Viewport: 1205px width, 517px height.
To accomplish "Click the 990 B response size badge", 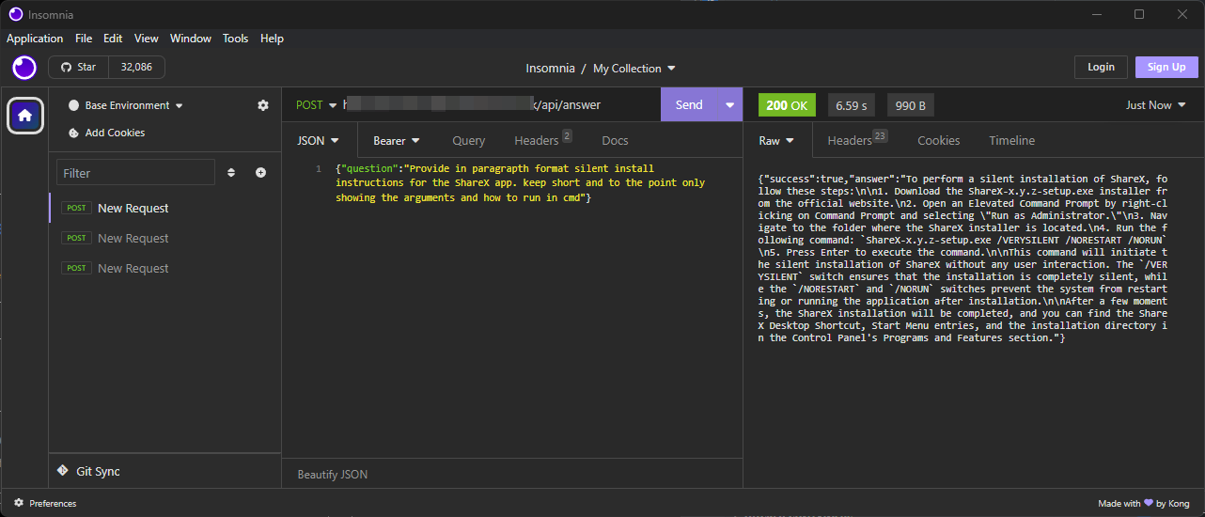I will [911, 105].
